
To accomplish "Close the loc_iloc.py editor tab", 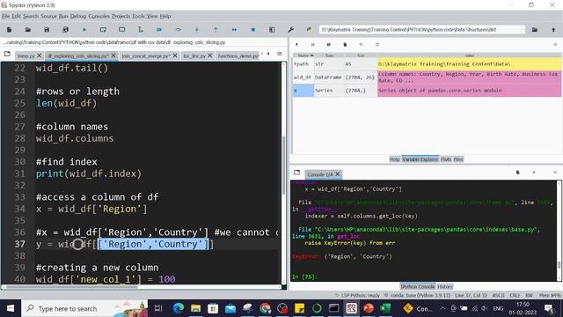I will (210, 55).
